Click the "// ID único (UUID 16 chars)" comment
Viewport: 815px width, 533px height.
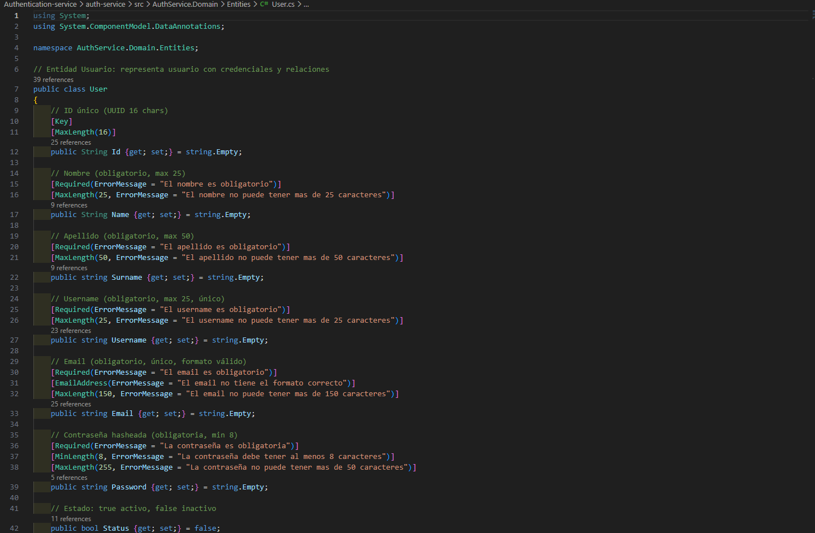(x=109, y=111)
